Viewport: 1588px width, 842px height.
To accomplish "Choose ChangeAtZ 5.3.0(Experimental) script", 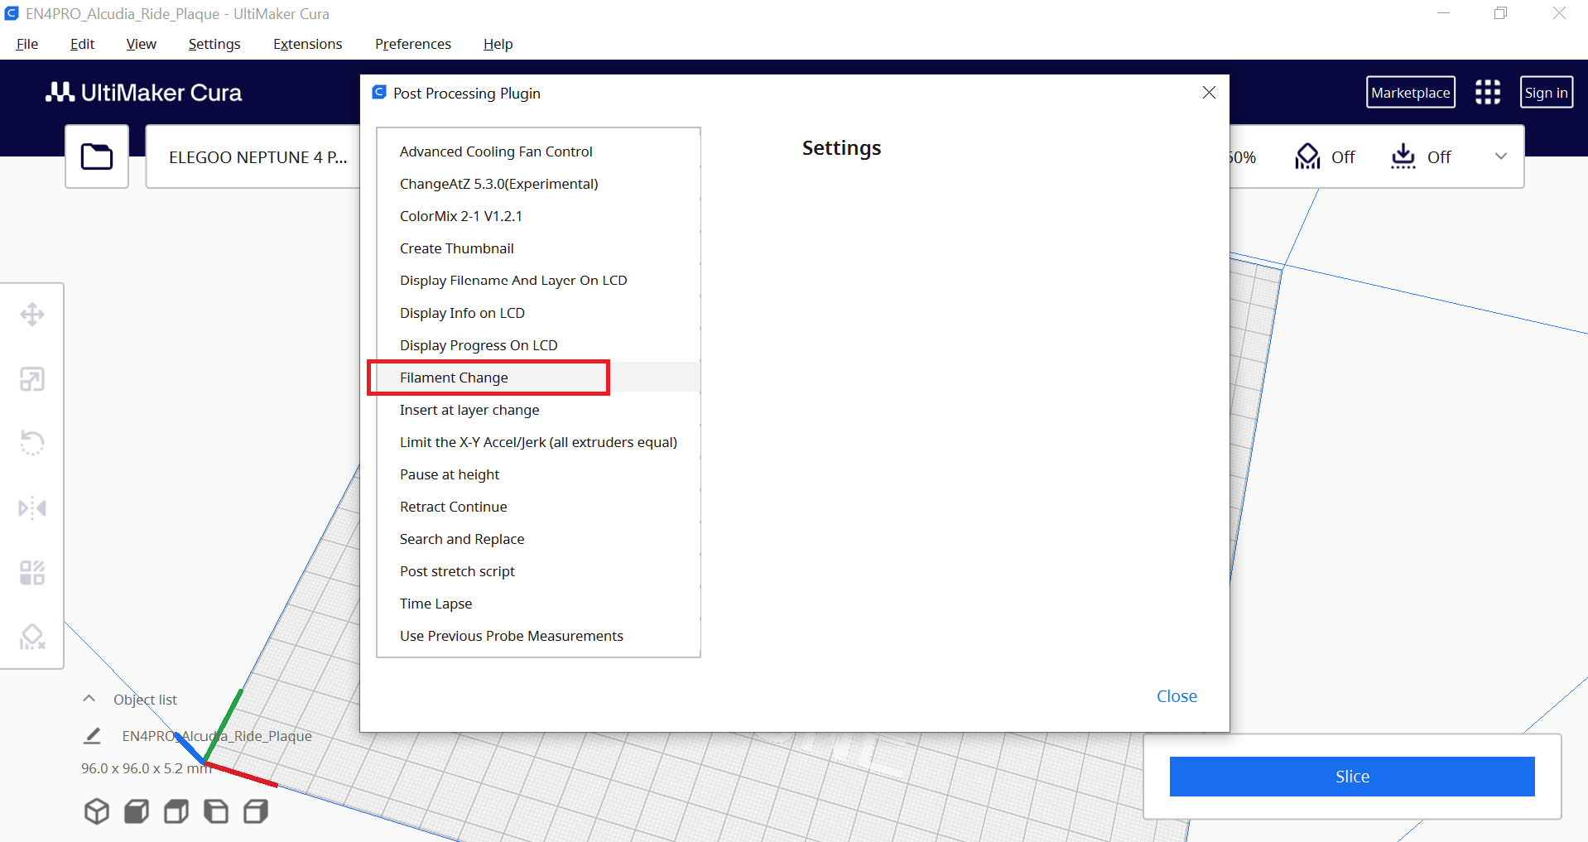I will pos(538,184).
